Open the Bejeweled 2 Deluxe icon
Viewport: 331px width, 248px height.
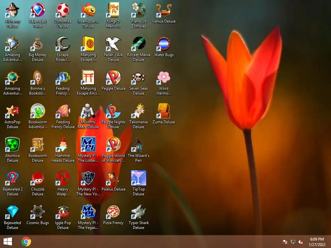[x=13, y=178]
